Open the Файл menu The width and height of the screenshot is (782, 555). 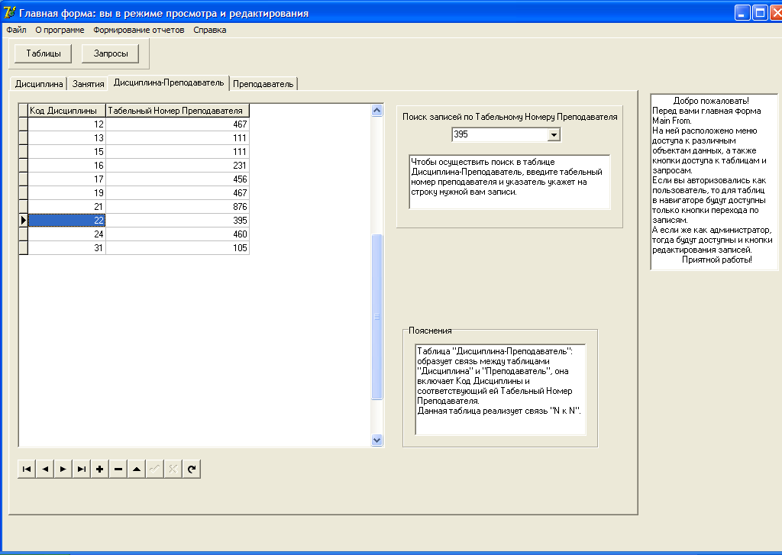click(17, 30)
